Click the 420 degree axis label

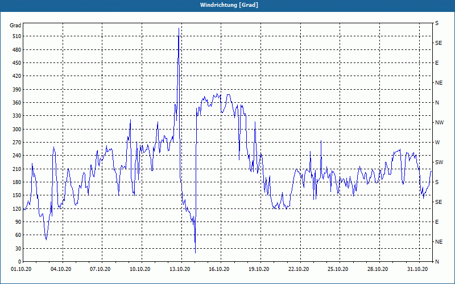pyautogui.click(x=17, y=76)
